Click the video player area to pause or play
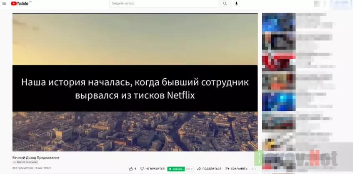This screenshot has height=174, width=353. pyautogui.click(x=135, y=82)
